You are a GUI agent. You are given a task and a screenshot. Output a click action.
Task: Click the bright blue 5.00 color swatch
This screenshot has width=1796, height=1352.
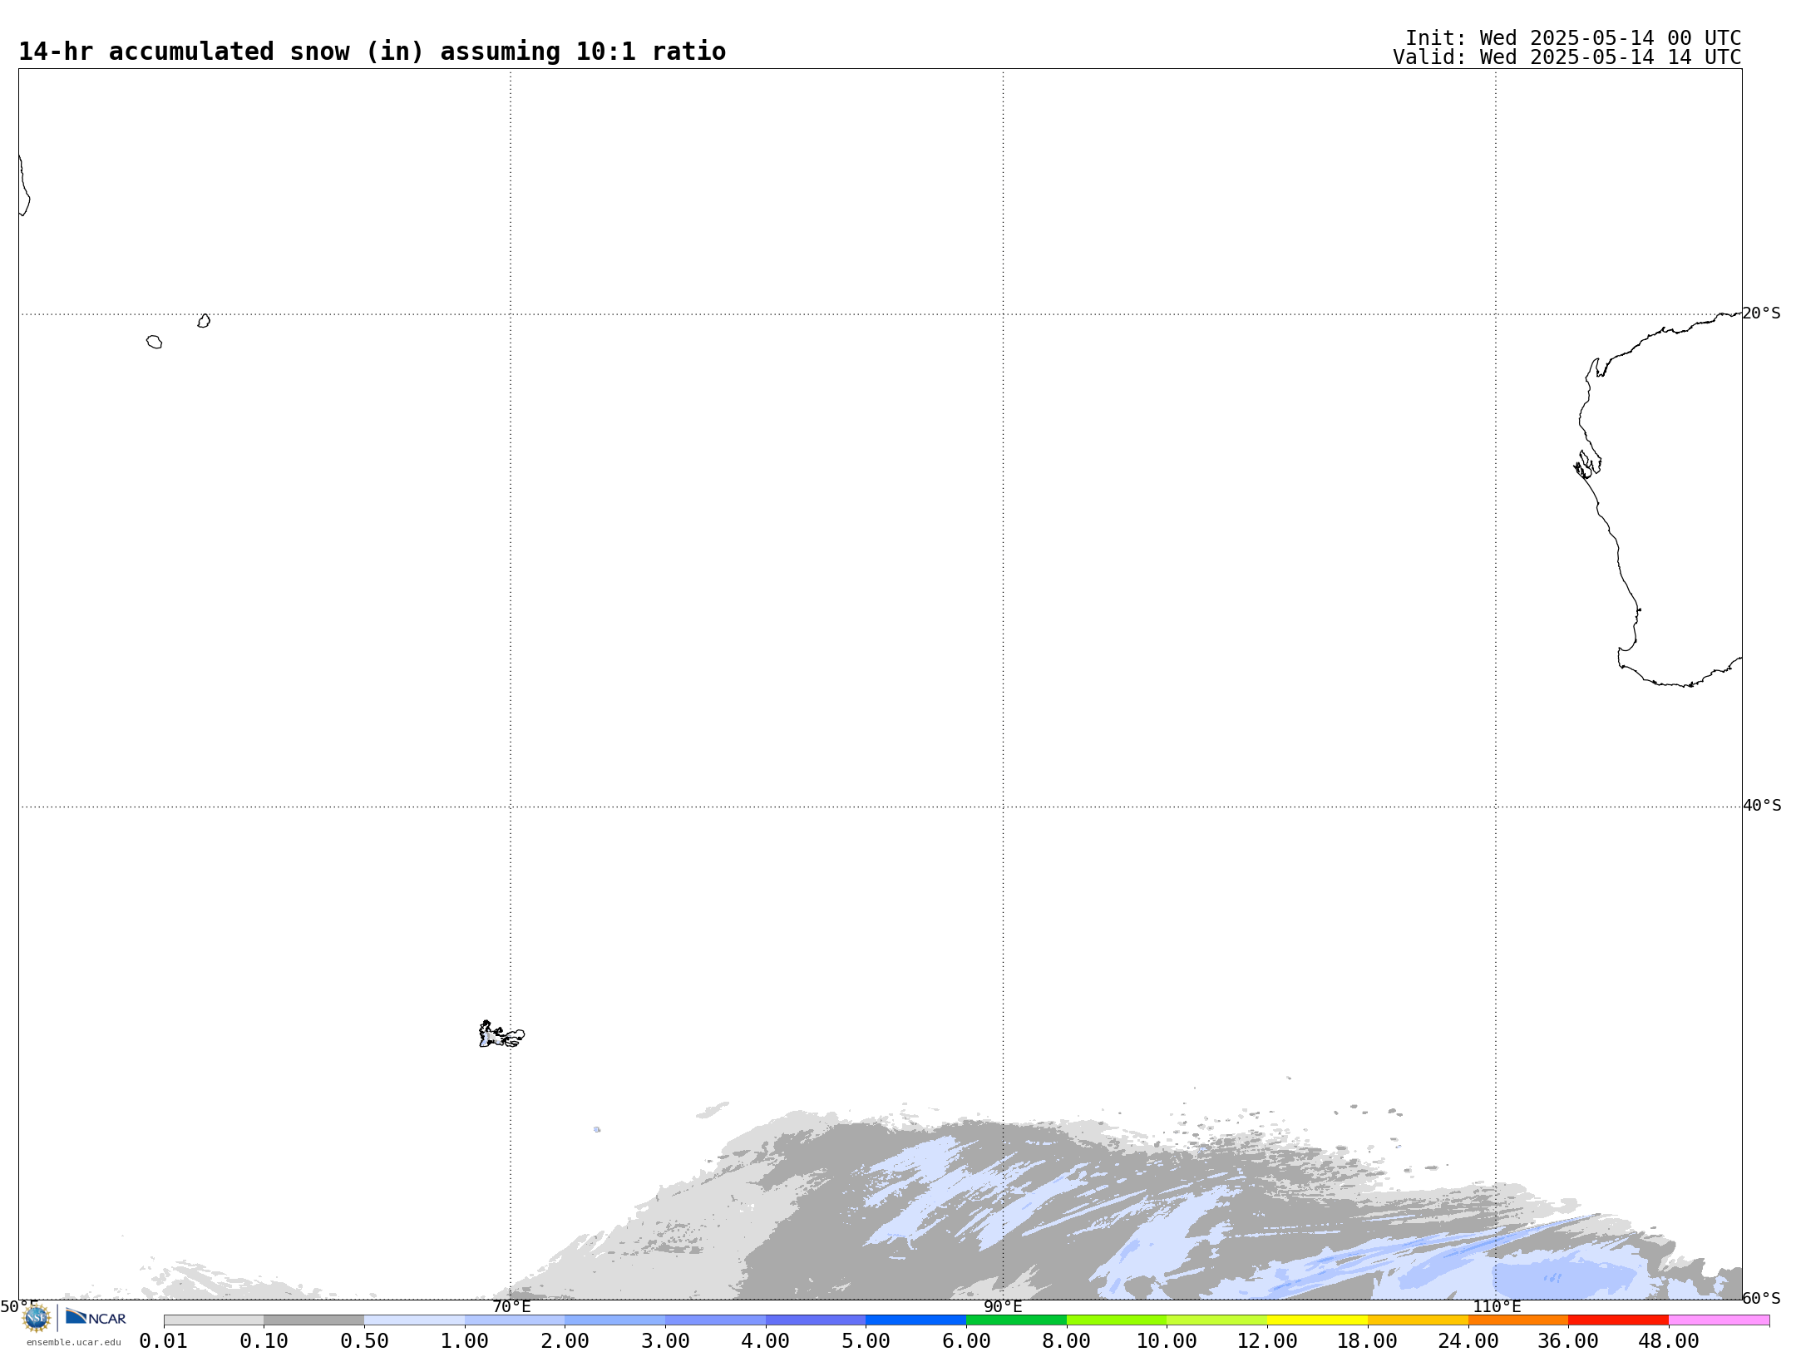pos(915,1320)
